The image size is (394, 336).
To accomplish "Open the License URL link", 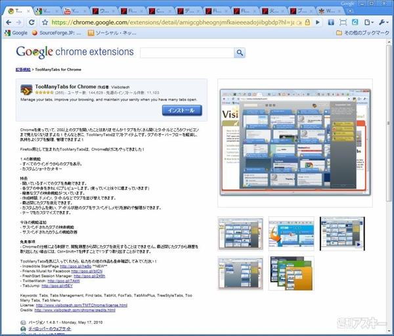I will click(81, 305).
